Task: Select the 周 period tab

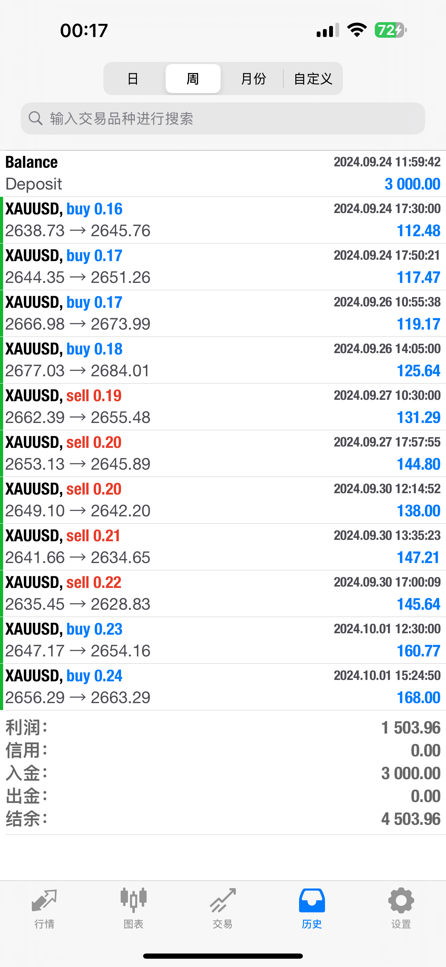Action: [193, 79]
